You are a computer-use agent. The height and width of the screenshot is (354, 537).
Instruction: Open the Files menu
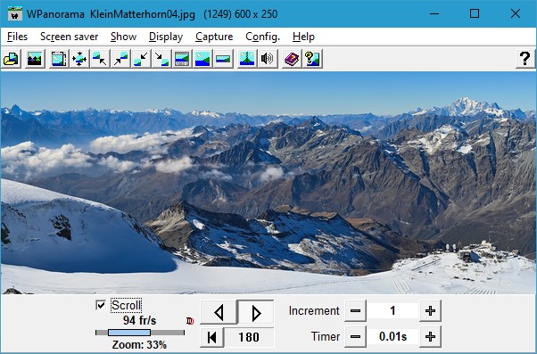point(17,37)
